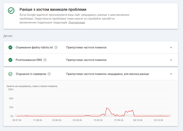
Task: Click the green check icon beside robots.txt
Action: 10,47
